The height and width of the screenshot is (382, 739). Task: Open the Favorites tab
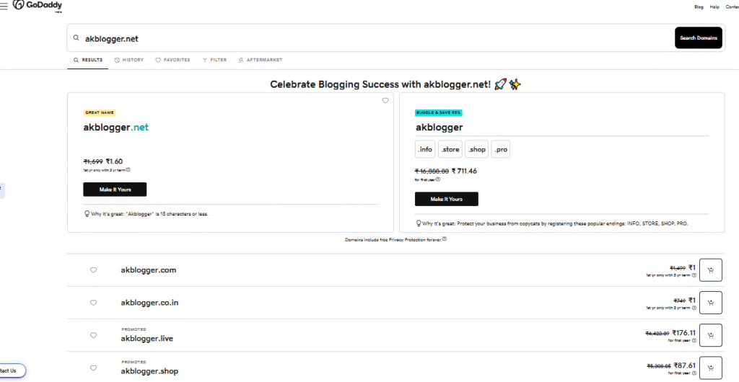pyautogui.click(x=173, y=61)
